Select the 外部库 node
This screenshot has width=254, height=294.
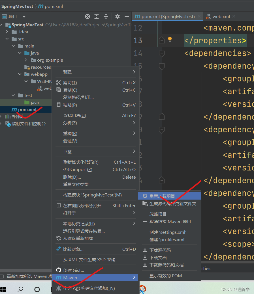click(x=15, y=117)
